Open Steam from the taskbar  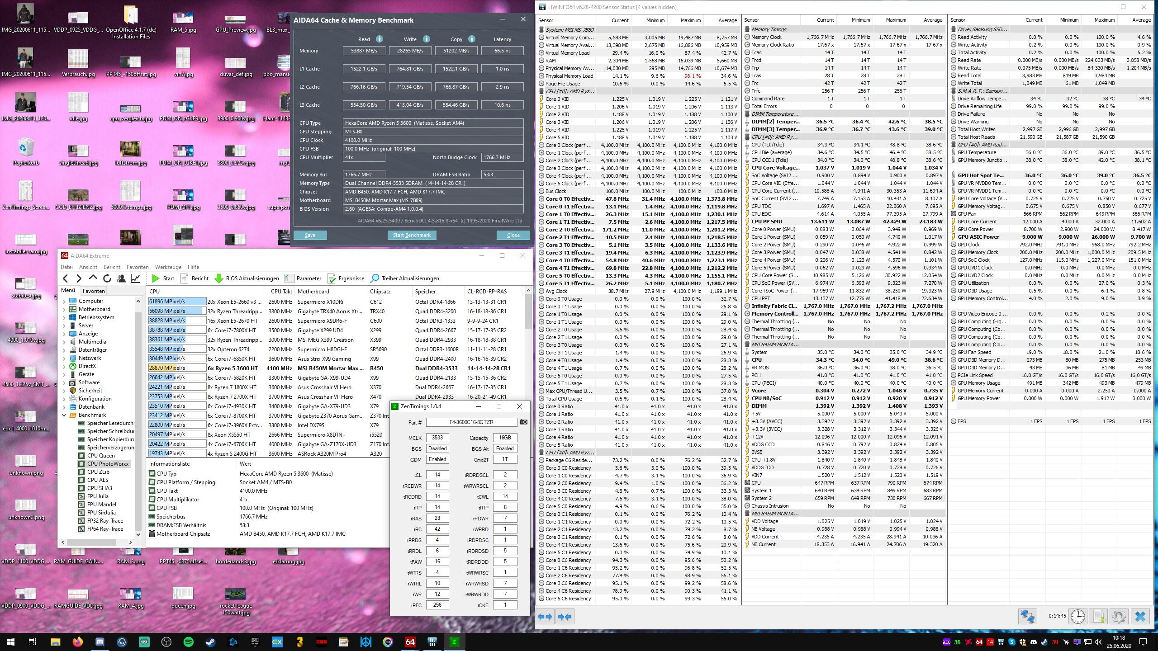(211, 642)
